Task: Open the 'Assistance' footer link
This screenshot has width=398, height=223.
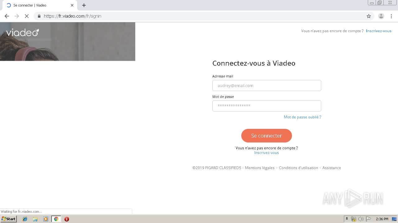Action: click(x=331, y=168)
